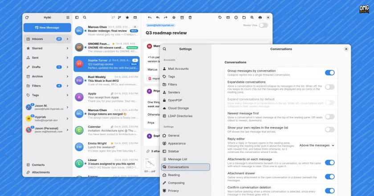Open Message List settings page
374x196 pixels.
point(186,159)
